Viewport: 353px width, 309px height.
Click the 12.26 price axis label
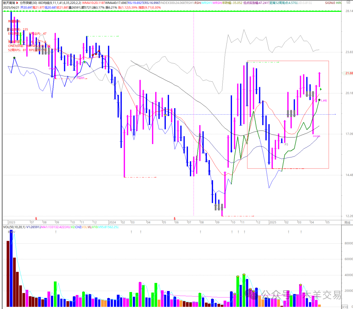click(x=349, y=216)
